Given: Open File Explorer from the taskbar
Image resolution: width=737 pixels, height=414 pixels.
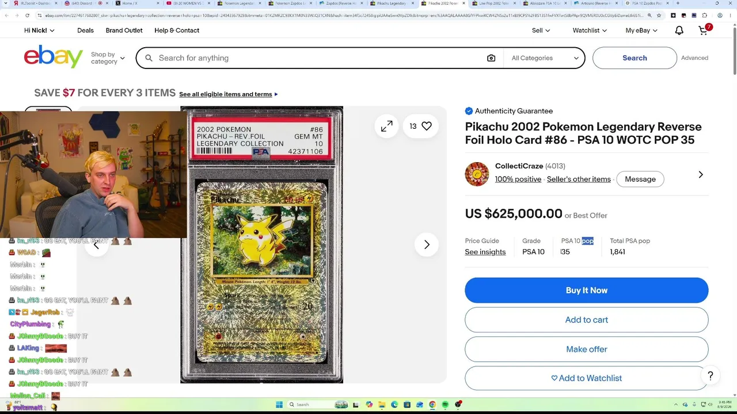Looking at the screenshot, I should pos(382,404).
